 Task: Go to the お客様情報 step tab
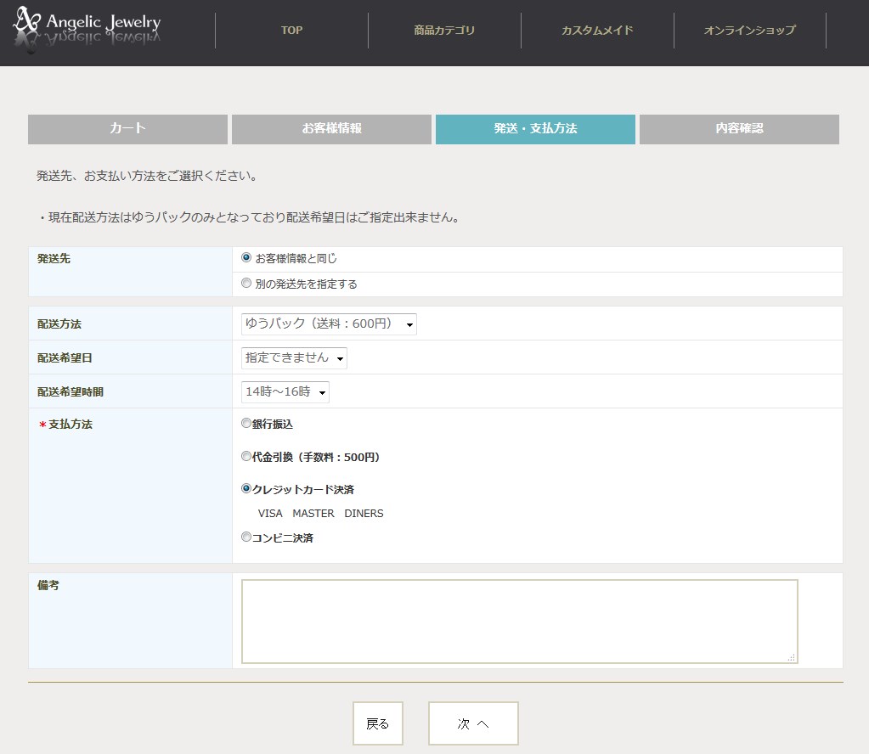tap(331, 129)
